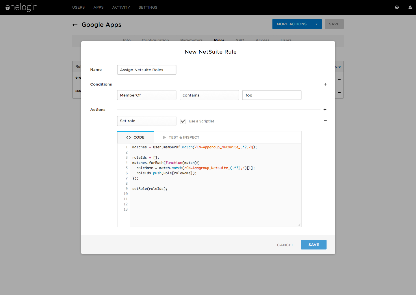The height and width of the screenshot is (295, 416).
Task: Open the APPS menu
Action: pyautogui.click(x=99, y=7)
